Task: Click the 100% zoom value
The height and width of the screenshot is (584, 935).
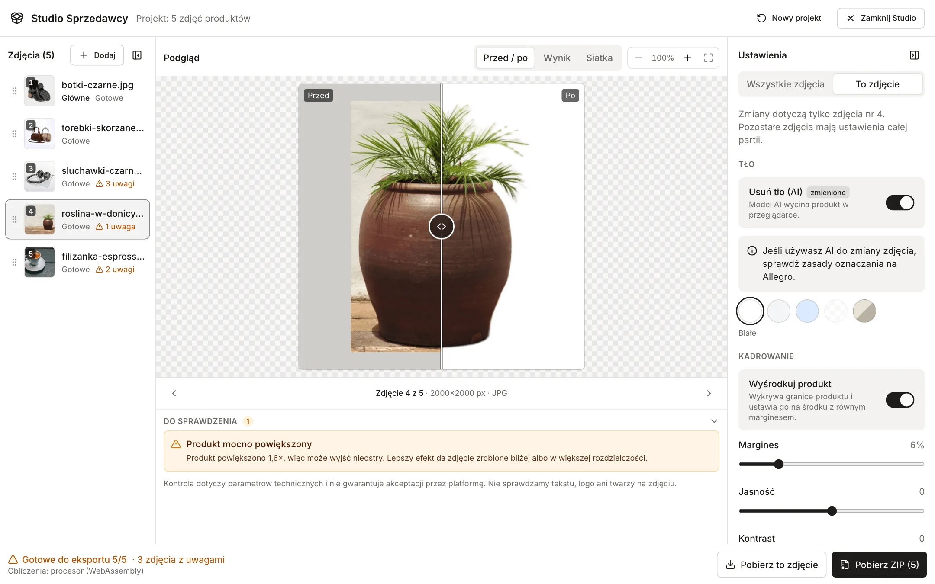Action: tap(663, 58)
